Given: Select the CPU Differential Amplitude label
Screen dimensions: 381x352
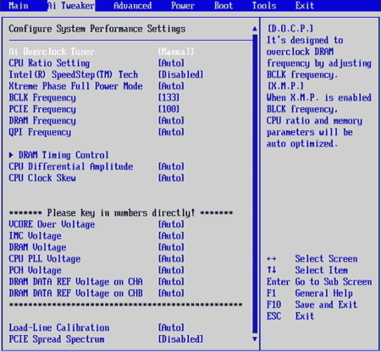Looking at the screenshot, I should click(71, 167).
